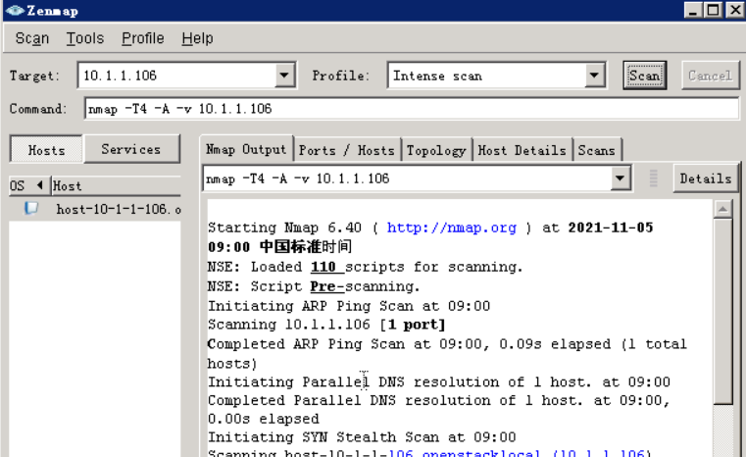Switch to the Scans tab

(597, 150)
